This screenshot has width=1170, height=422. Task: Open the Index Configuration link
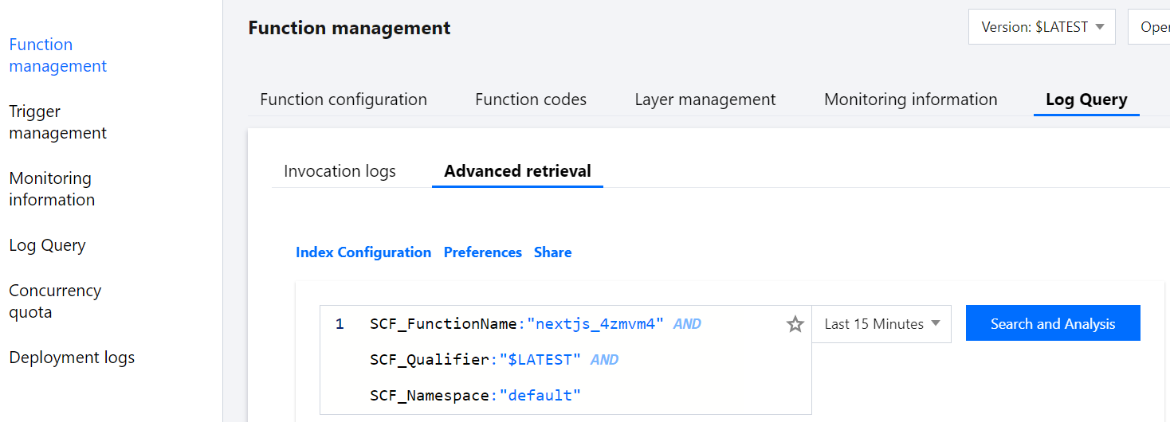point(363,252)
